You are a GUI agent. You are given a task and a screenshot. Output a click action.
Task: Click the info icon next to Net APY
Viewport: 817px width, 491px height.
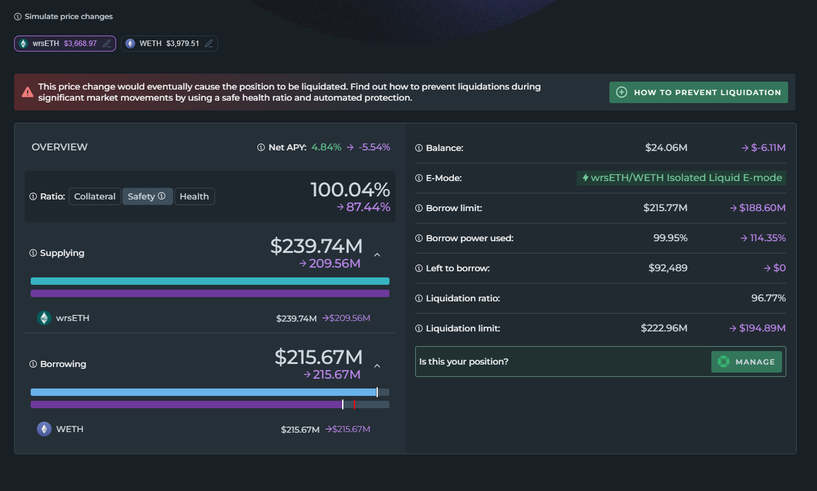pyautogui.click(x=261, y=147)
